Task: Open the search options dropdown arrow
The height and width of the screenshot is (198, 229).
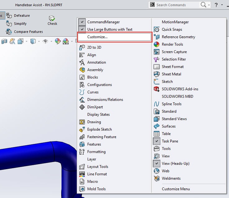Action: [209, 5]
